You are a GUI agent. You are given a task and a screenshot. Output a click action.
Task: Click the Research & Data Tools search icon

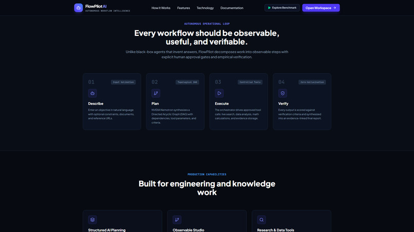click(x=261, y=220)
